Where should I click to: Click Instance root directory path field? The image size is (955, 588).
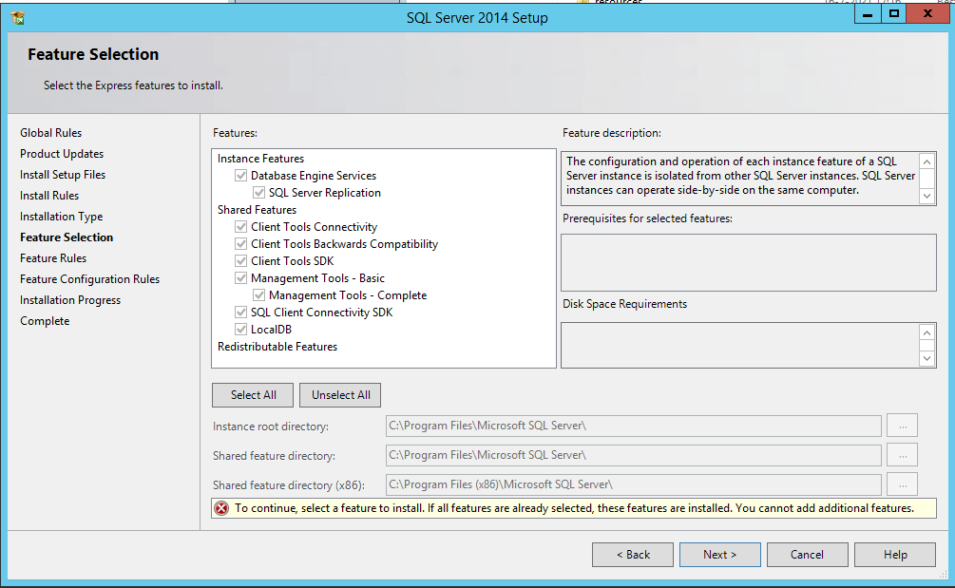(634, 427)
